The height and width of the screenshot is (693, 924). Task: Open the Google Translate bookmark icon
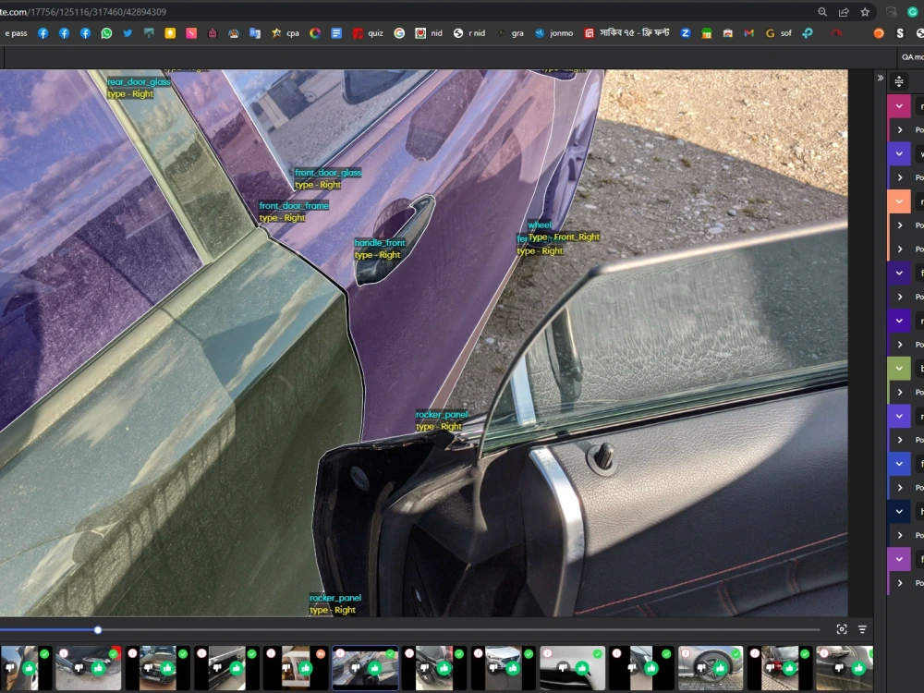tap(255, 33)
